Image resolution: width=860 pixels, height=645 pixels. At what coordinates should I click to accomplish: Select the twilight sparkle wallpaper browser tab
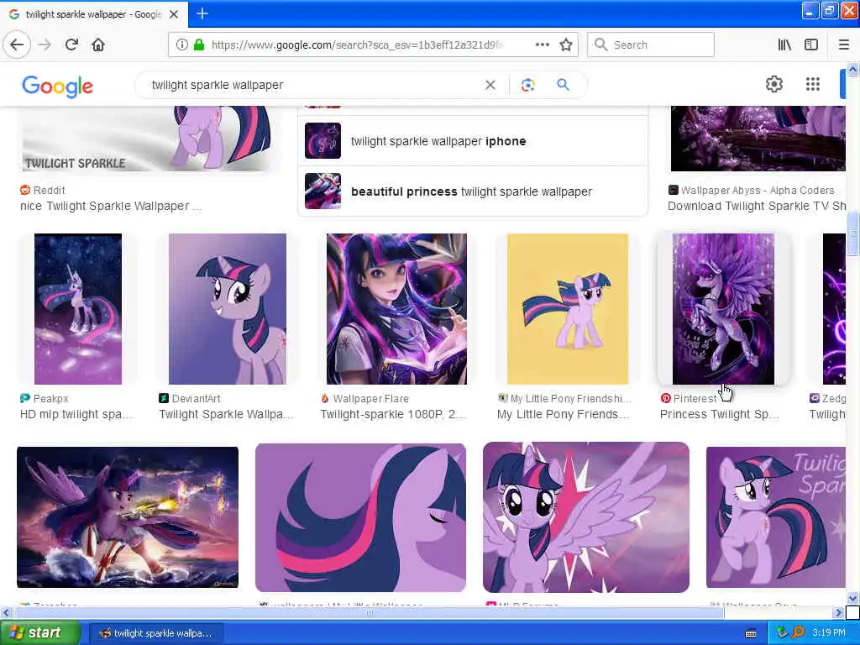(93, 14)
